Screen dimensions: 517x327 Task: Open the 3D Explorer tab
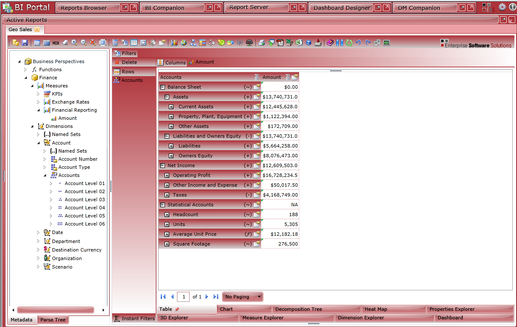(x=198, y=318)
